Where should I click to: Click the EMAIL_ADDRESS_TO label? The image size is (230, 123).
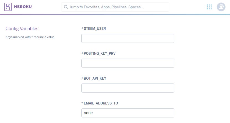coord(101,103)
